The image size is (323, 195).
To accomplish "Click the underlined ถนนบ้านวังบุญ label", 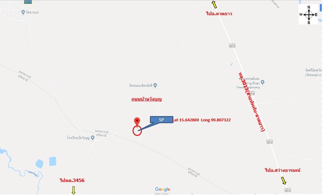I will pyautogui.click(x=147, y=99).
